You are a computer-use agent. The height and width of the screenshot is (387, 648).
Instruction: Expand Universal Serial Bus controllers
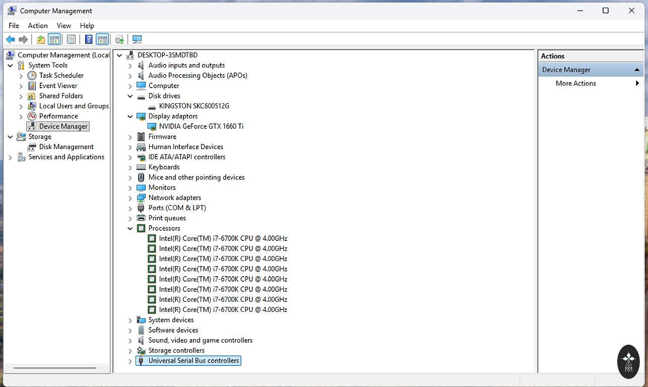click(130, 361)
